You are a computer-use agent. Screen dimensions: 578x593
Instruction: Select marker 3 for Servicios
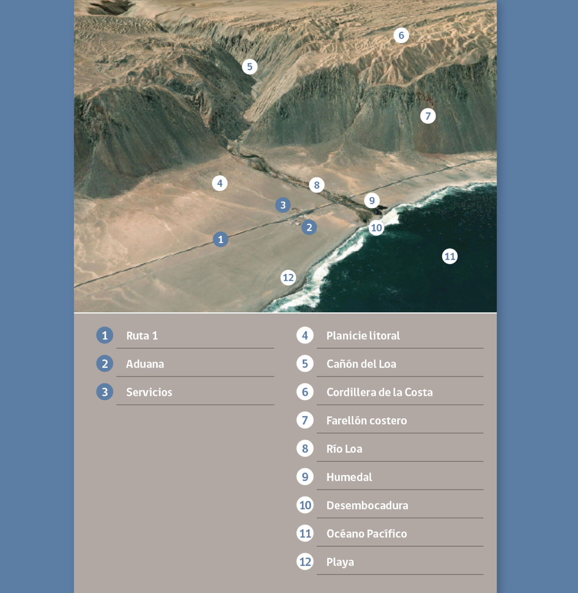(283, 205)
